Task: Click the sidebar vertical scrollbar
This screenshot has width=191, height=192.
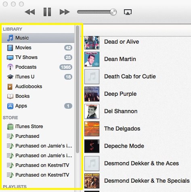Action: (78, 89)
